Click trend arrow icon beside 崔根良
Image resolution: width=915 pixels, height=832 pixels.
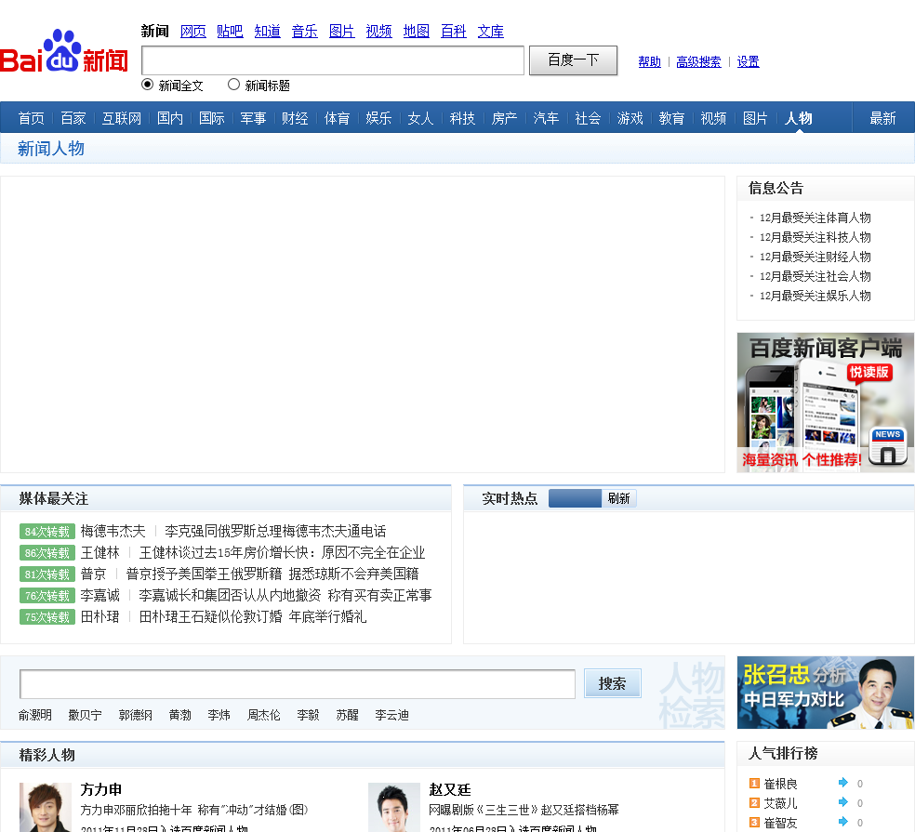843,783
